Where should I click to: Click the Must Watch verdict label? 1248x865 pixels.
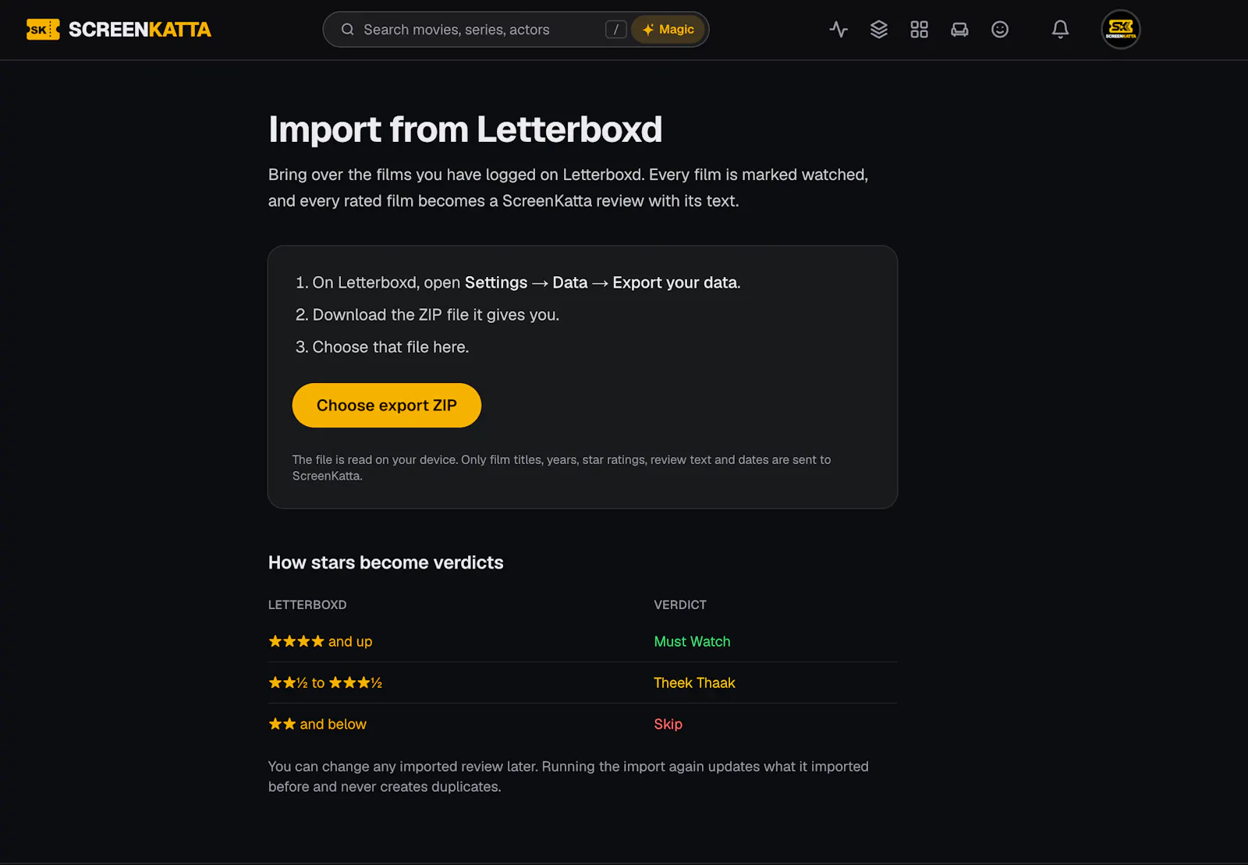coord(692,642)
